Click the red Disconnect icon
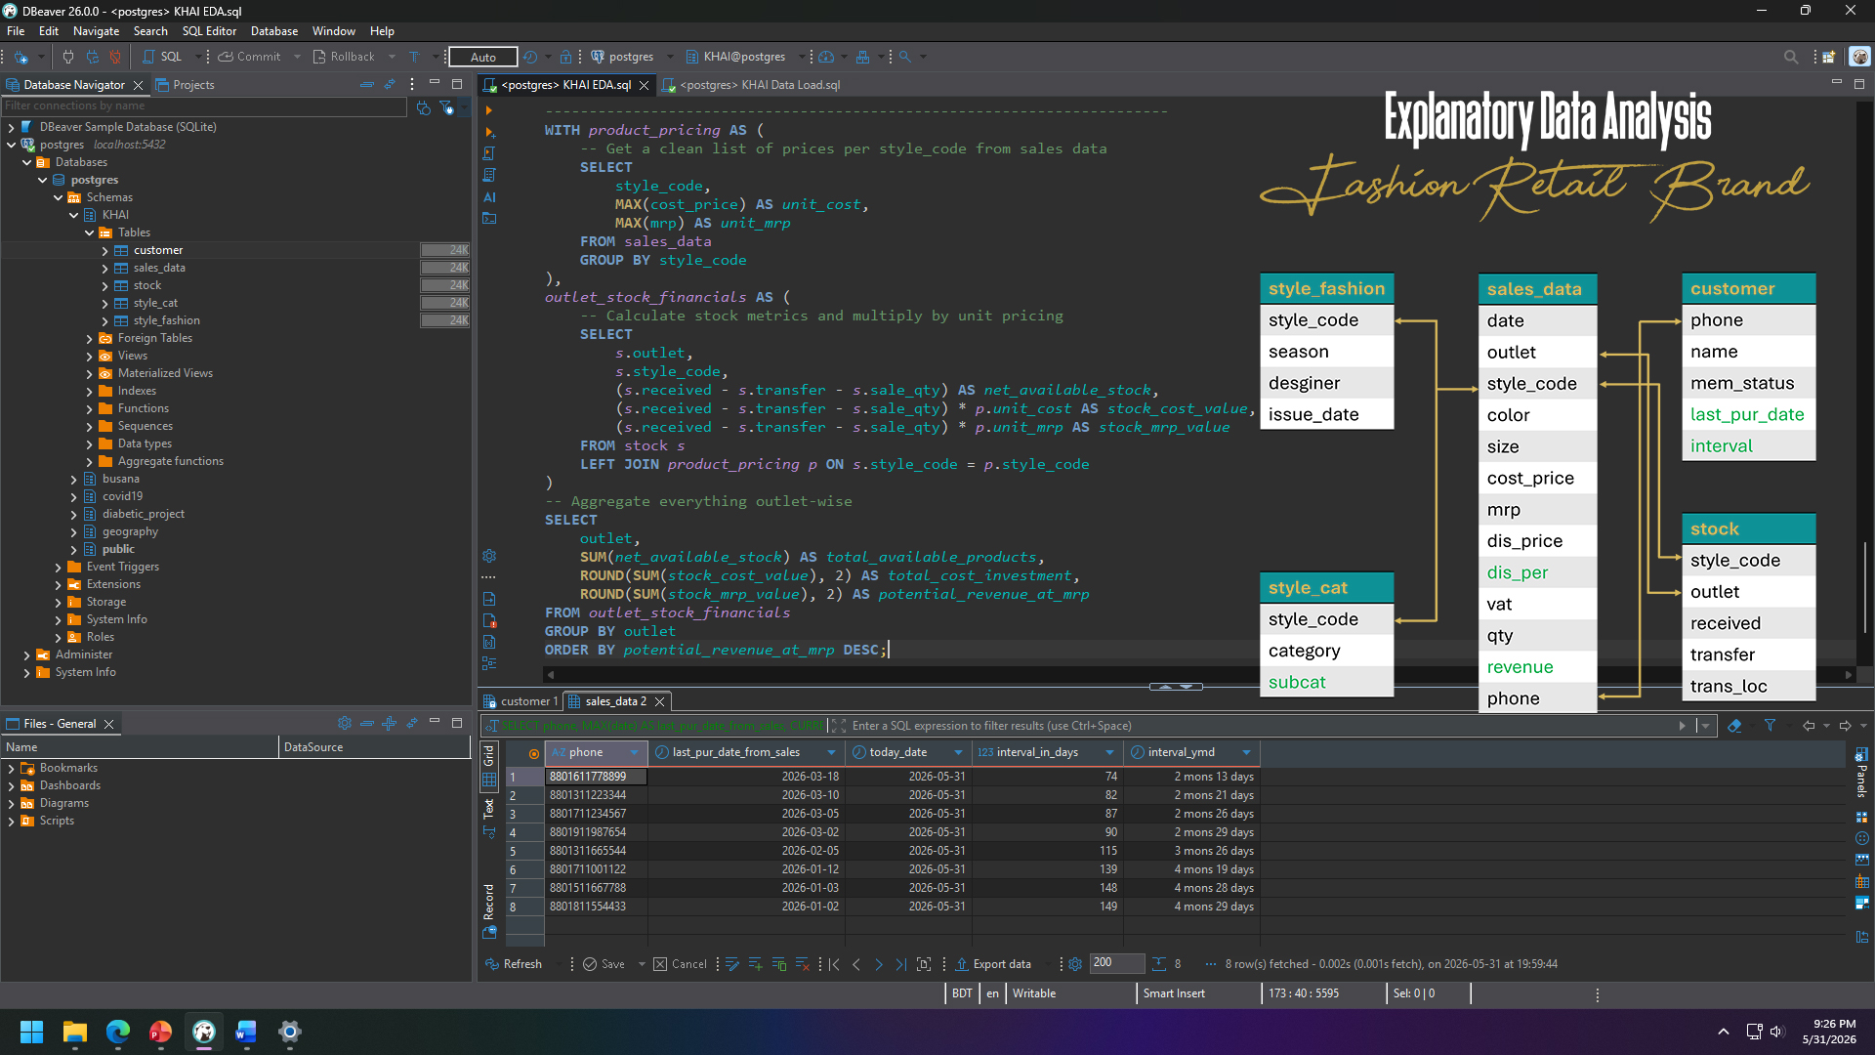This screenshot has height=1055, width=1875. tap(115, 57)
